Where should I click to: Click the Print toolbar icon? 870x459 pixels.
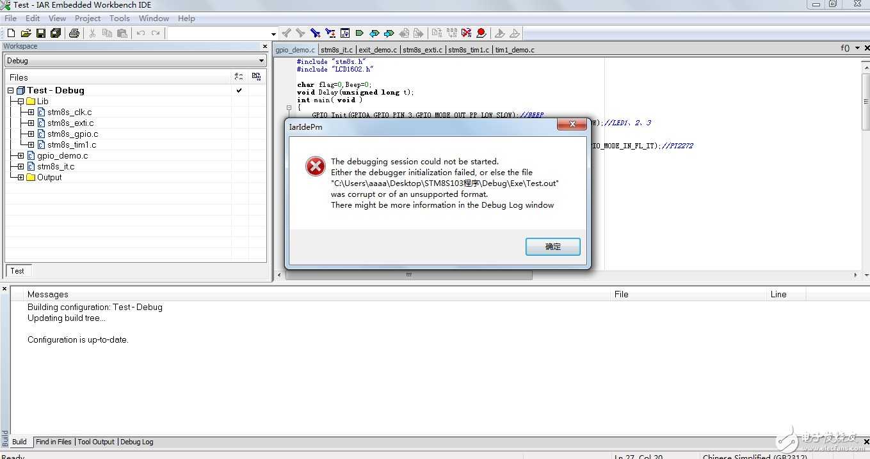tap(74, 33)
